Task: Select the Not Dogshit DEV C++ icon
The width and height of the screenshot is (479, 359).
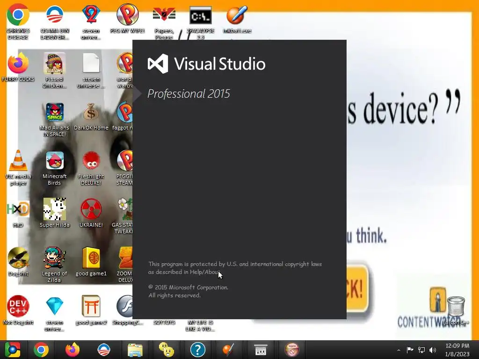Action: tap(18, 310)
